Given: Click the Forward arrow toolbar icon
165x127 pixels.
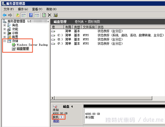Looking at the screenshot, I should (x=10, y=15).
